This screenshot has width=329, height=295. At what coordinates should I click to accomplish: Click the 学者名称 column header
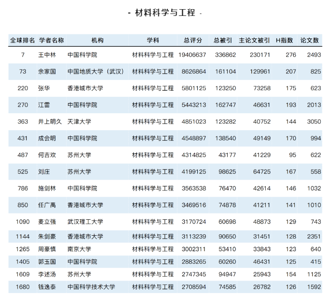52,40
